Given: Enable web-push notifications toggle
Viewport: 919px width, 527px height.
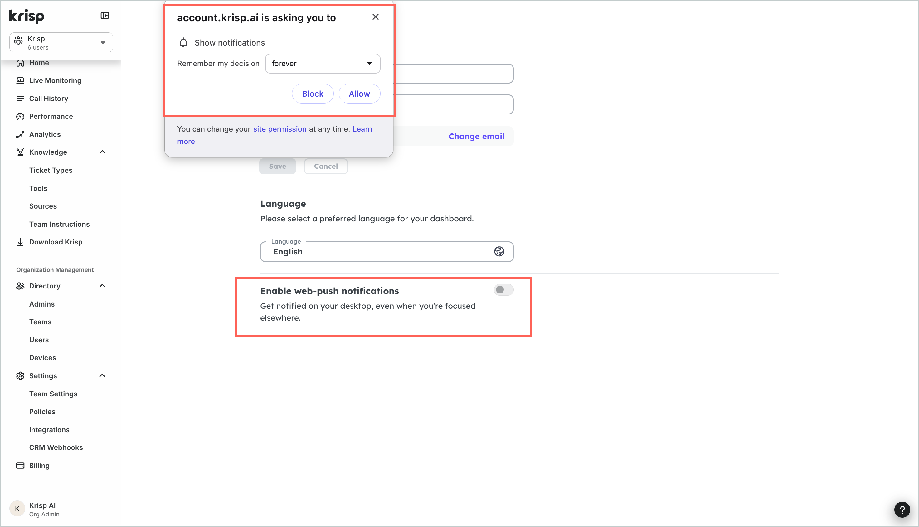Looking at the screenshot, I should coord(503,290).
